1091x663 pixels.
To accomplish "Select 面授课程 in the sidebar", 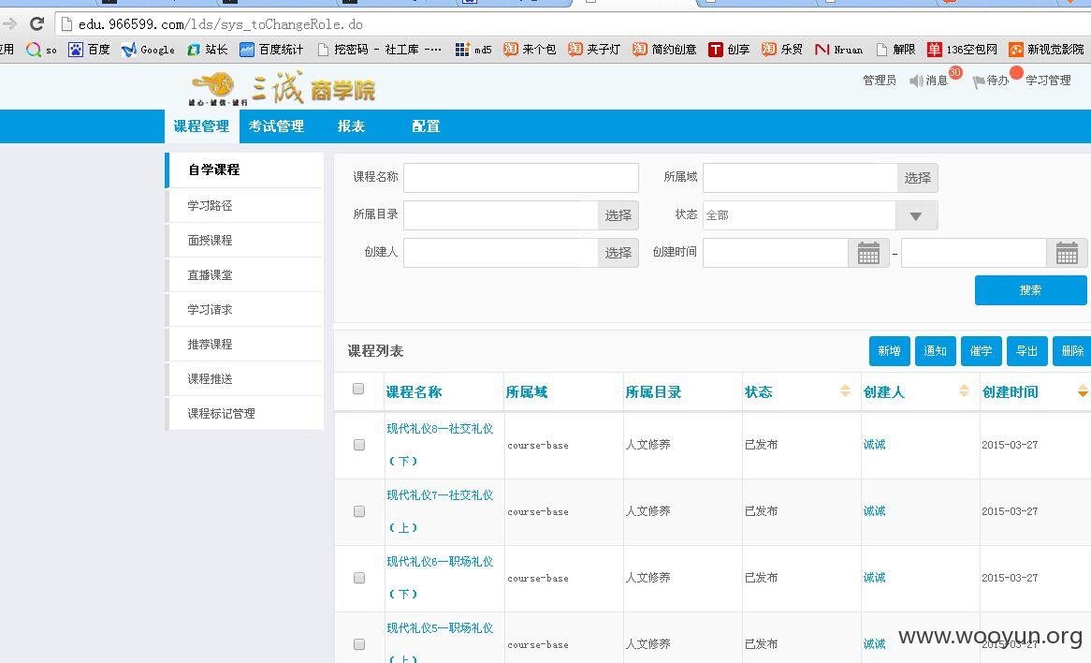I will [244, 241].
